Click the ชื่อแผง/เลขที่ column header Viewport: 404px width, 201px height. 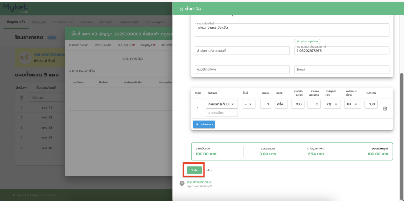click(47, 88)
